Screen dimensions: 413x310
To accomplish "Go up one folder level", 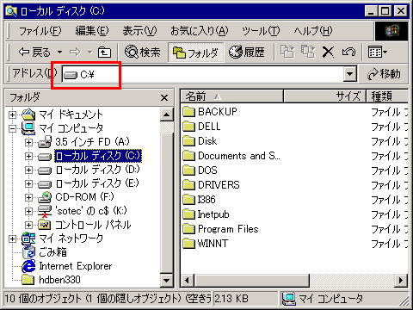I will point(104,53).
